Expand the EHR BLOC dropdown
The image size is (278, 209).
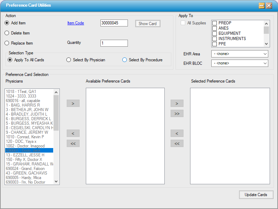click(x=239, y=63)
